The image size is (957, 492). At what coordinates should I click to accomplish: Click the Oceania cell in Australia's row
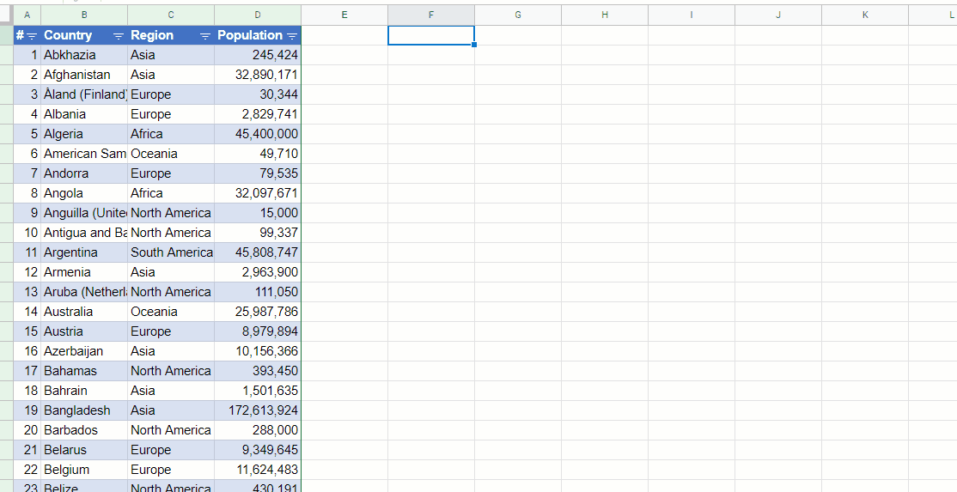tap(155, 312)
